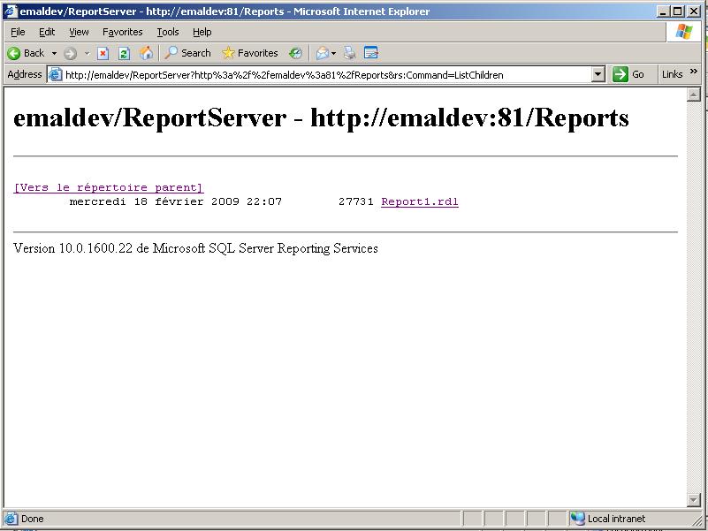
Task: Click the Go button
Action: tap(628, 74)
